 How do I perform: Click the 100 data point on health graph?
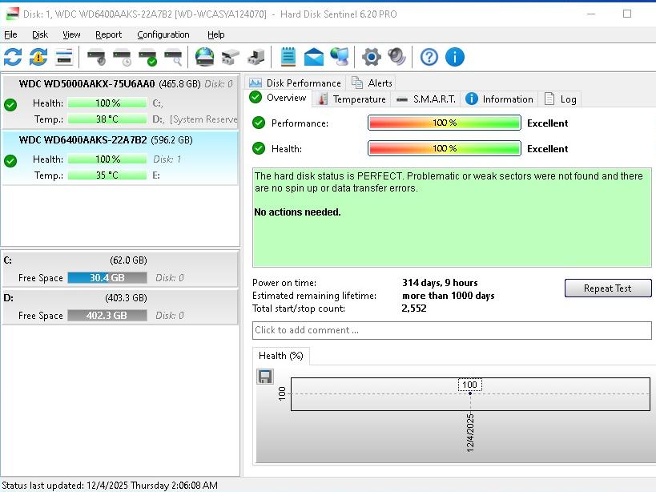point(469,393)
